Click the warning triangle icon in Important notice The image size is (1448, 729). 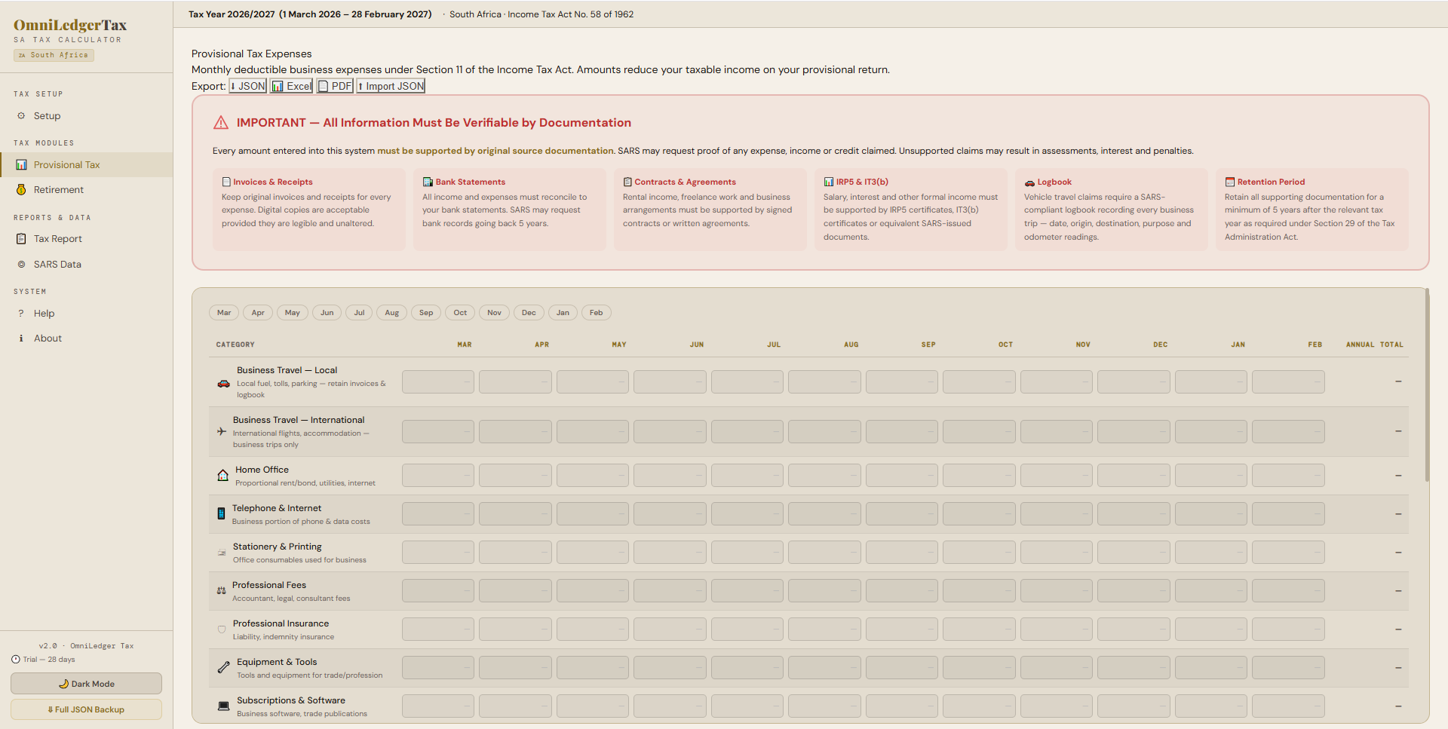click(x=221, y=123)
